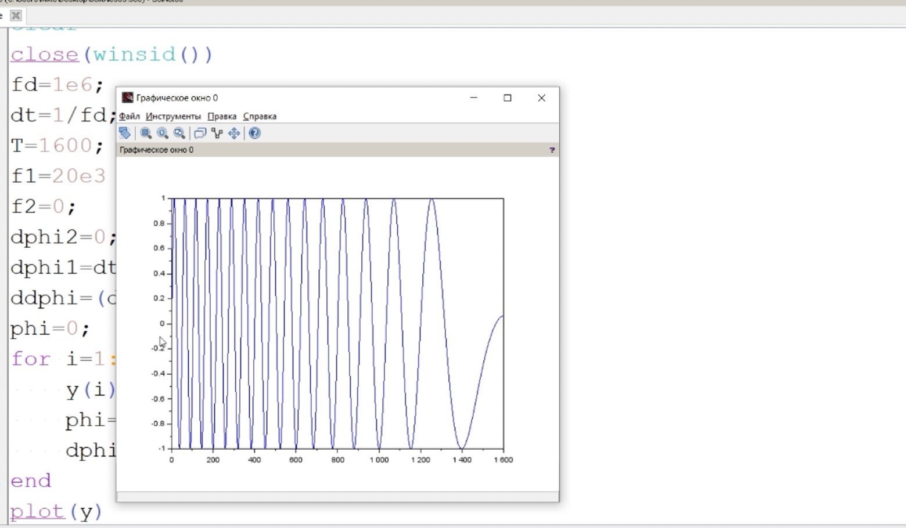Click the 0.8 y-axis tick label
906x528 pixels.
pos(159,223)
